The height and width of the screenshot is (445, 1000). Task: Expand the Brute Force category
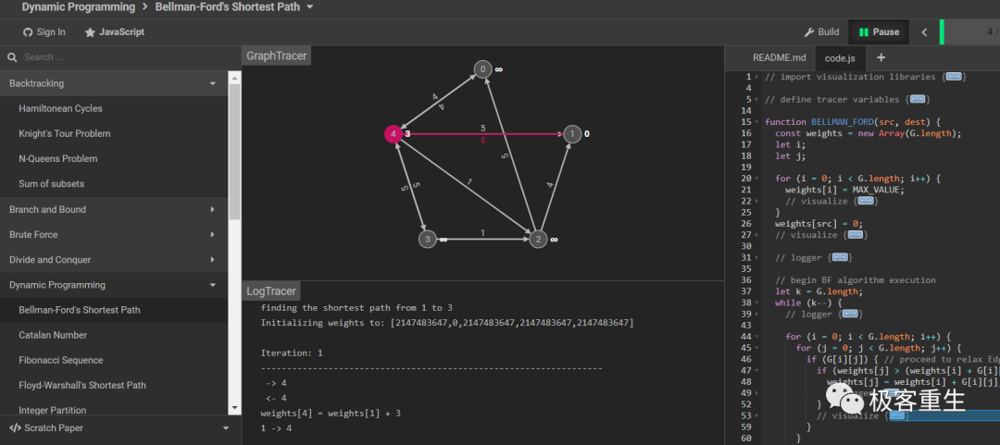[212, 235]
